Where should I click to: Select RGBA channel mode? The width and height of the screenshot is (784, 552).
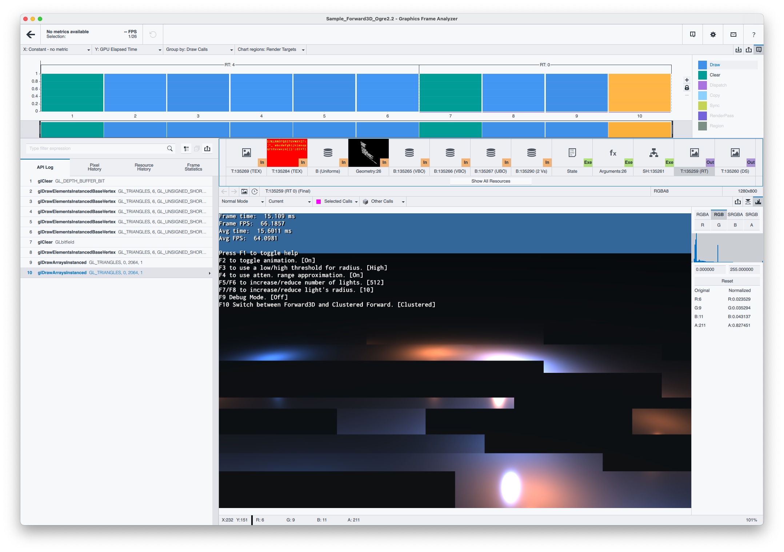click(x=703, y=215)
